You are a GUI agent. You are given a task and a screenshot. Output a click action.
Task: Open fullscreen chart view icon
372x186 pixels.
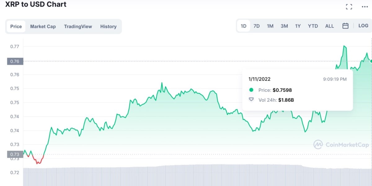pyautogui.click(x=349, y=7)
